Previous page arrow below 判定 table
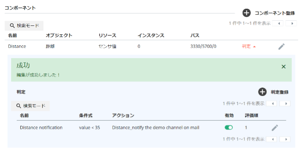The image size is (303, 153). [272, 139]
